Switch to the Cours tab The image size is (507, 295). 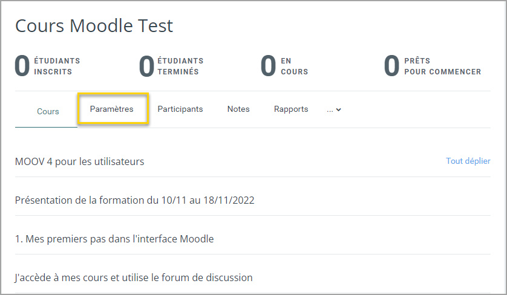(48, 111)
